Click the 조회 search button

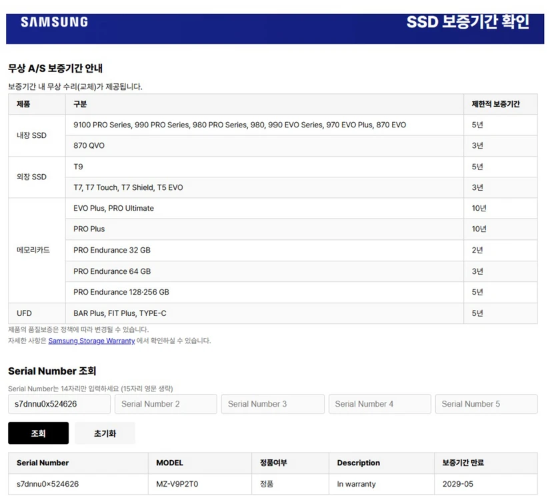tap(38, 433)
